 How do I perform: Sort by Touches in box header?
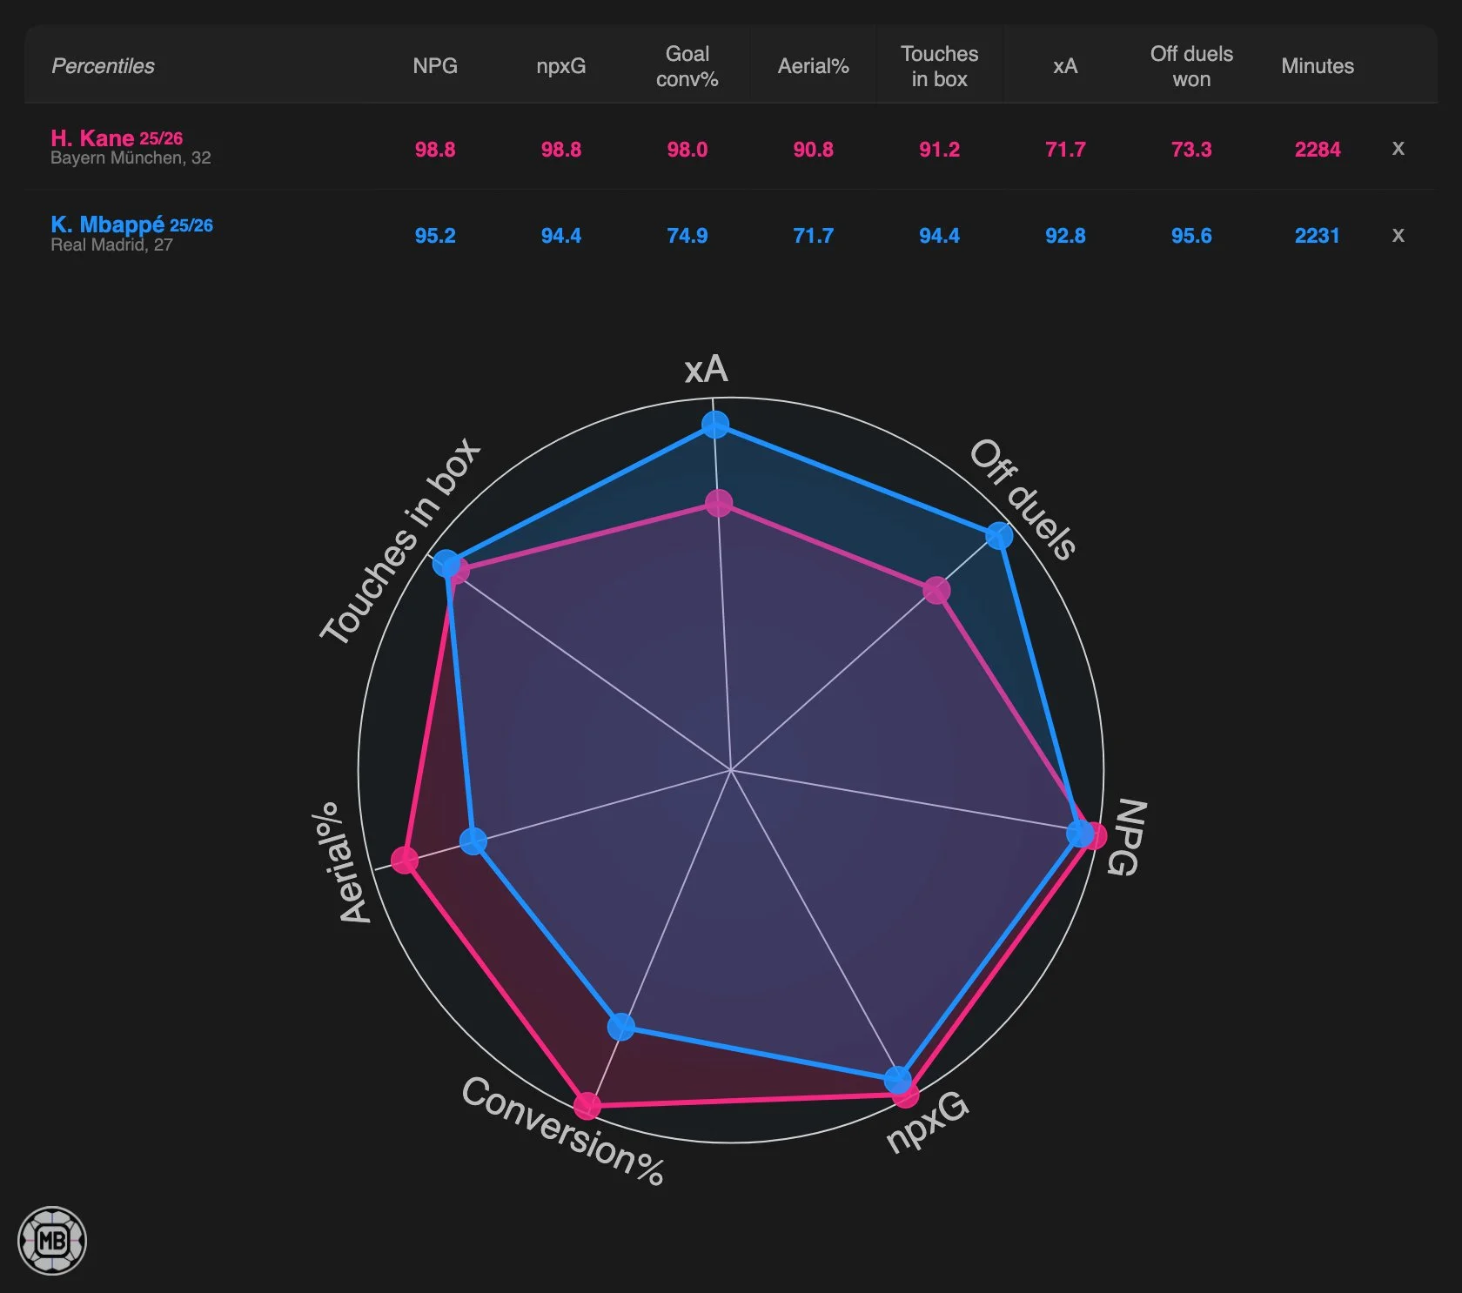coord(939,66)
